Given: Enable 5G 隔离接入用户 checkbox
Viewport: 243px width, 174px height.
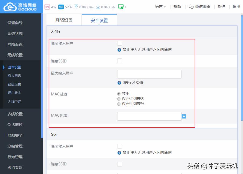Looking at the screenshot, I should click(x=120, y=146).
